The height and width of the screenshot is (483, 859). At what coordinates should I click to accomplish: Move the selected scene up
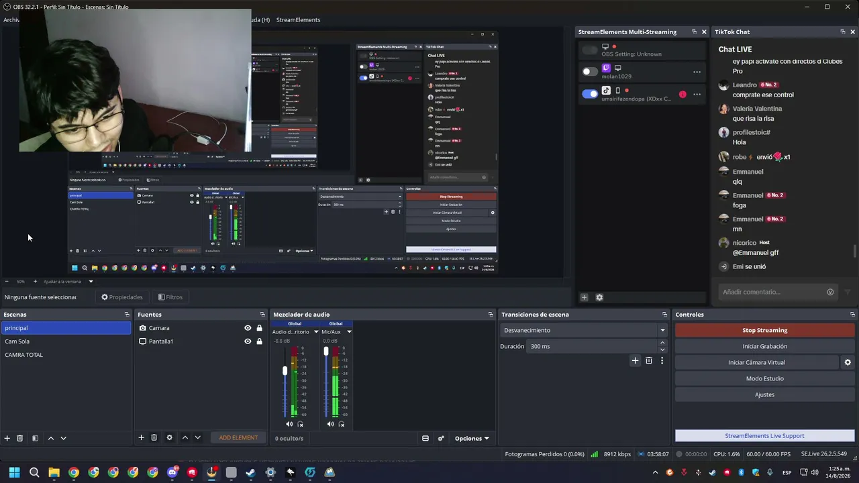click(50, 438)
